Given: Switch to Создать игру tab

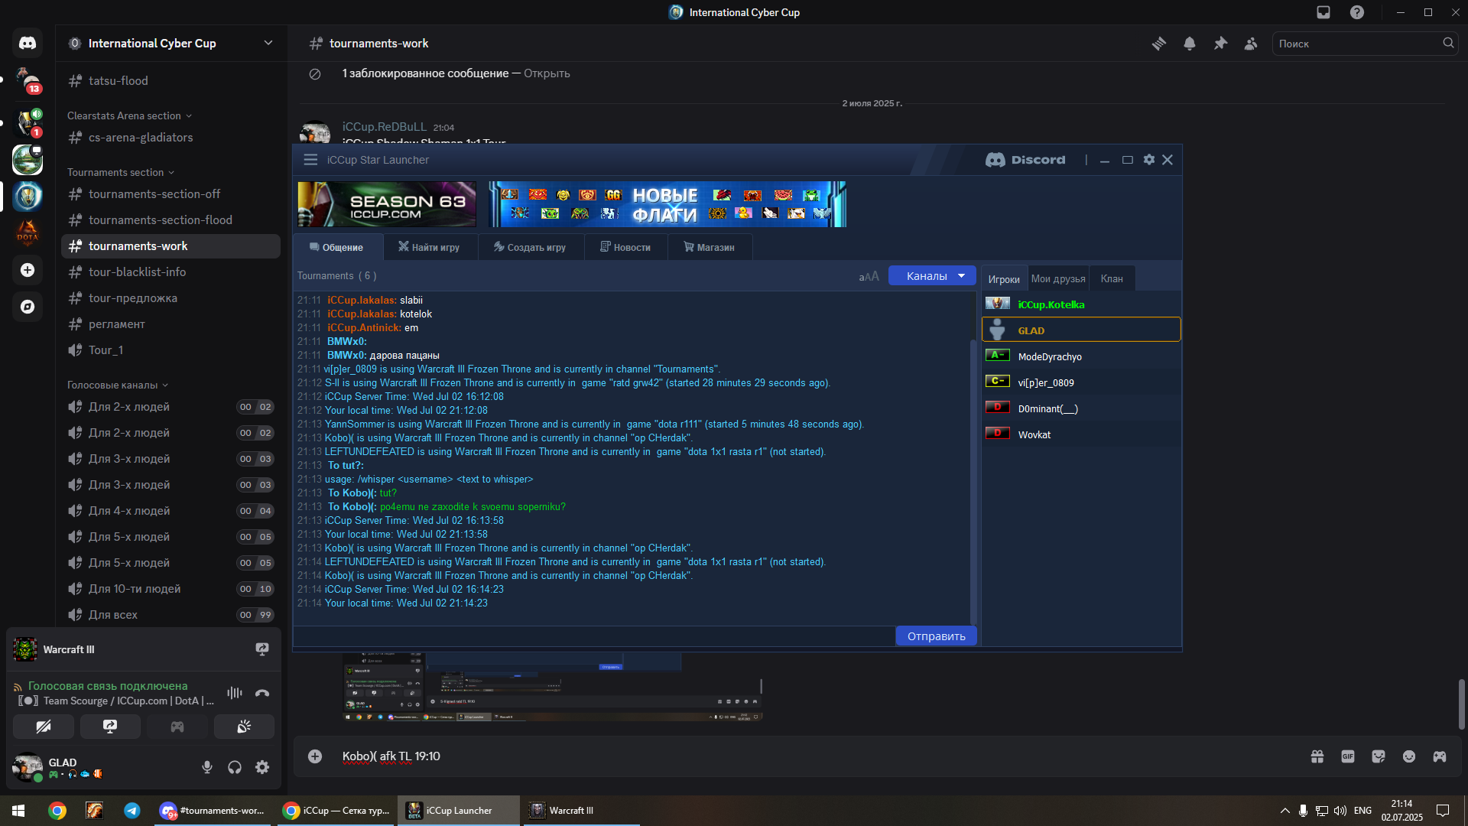Looking at the screenshot, I should point(530,247).
